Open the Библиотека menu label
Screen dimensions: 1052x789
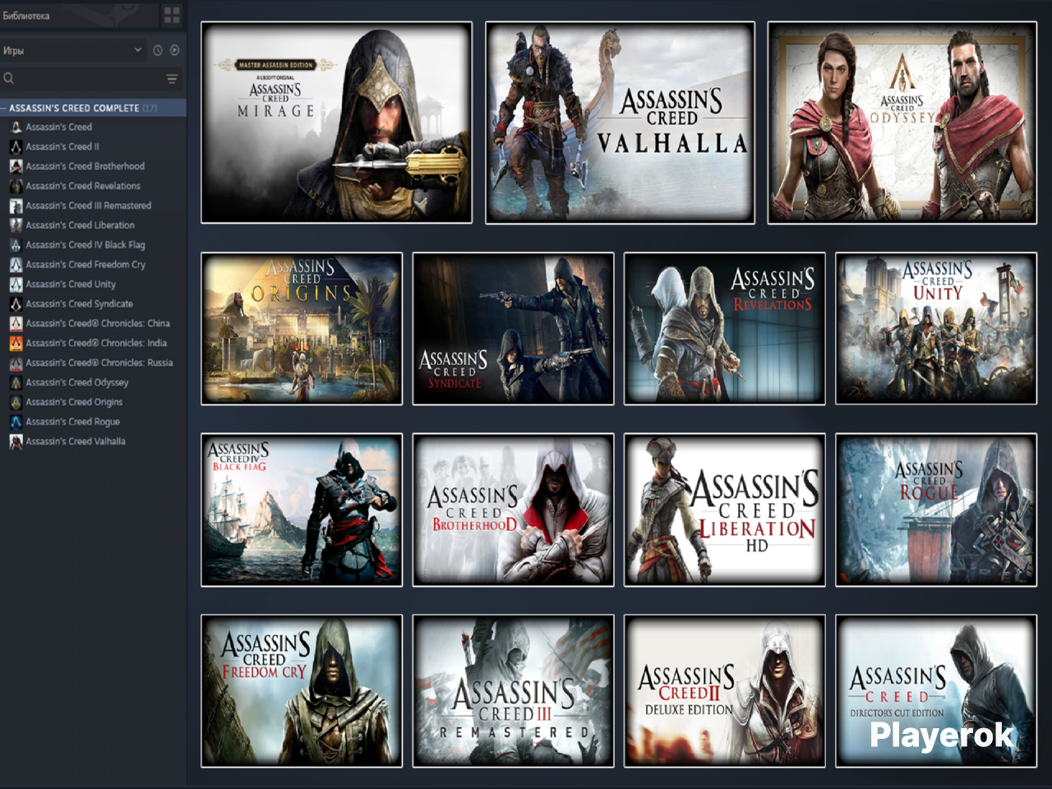point(26,16)
